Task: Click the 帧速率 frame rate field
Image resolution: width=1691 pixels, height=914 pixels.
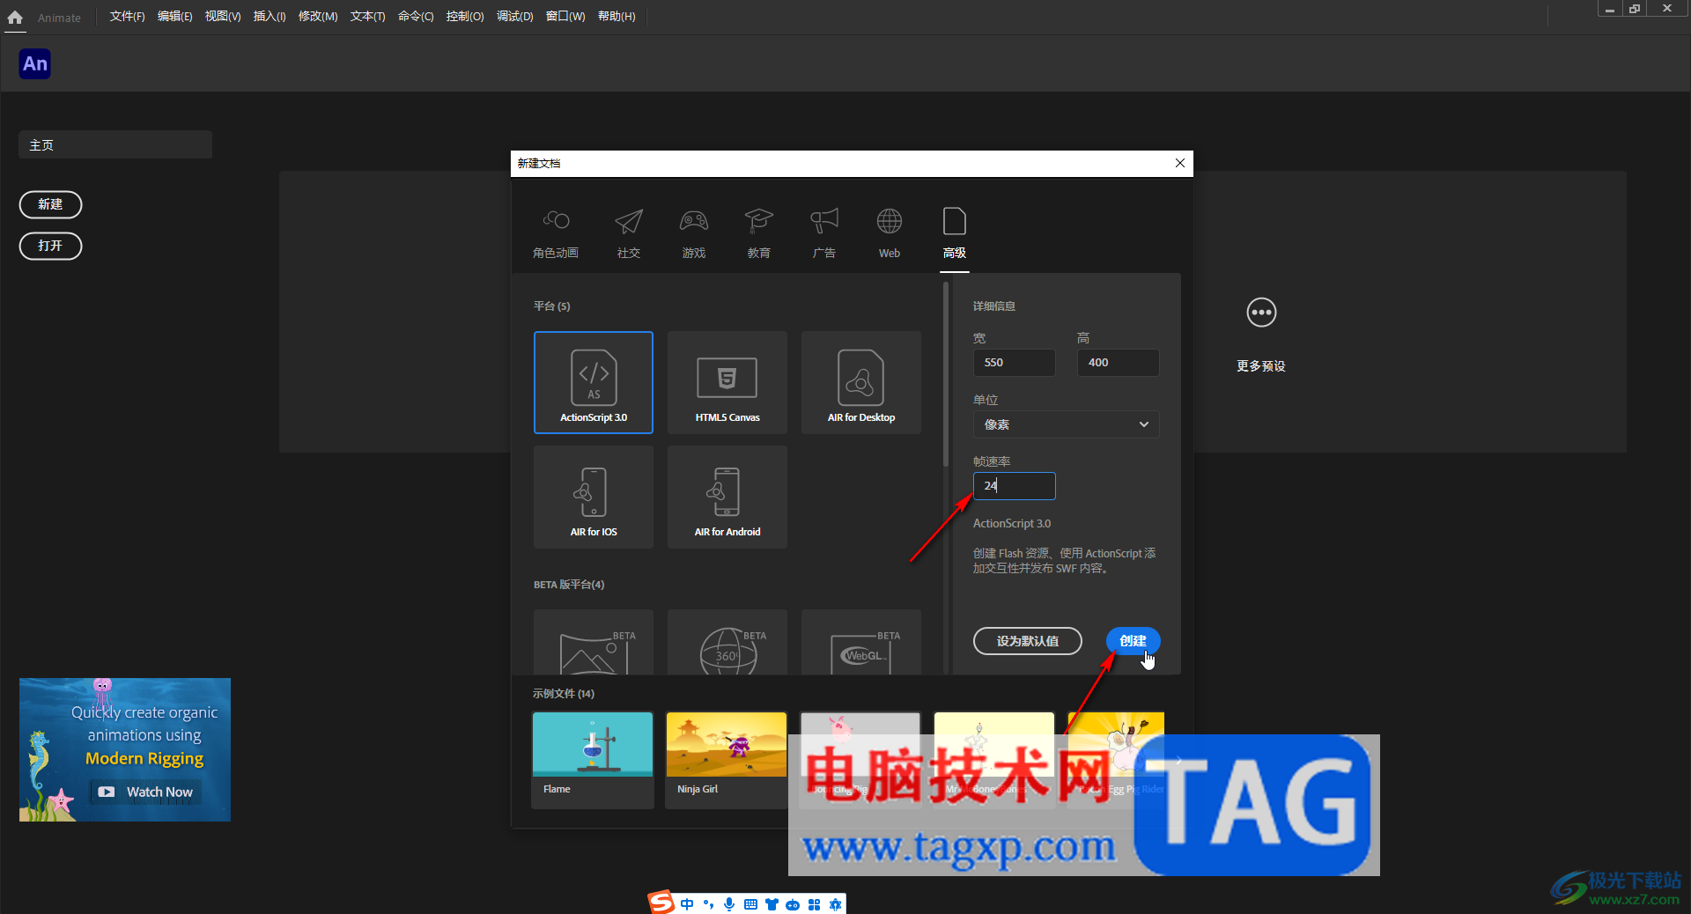Action: (x=1014, y=486)
